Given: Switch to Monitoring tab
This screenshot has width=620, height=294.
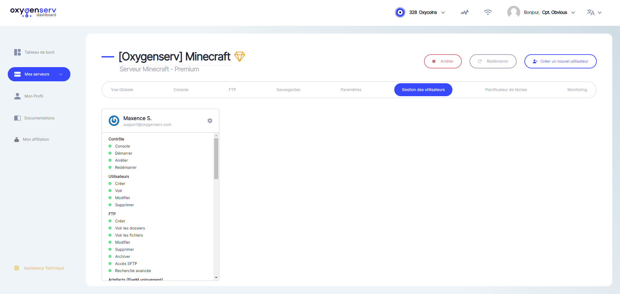Looking at the screenshot, I should point(577,90).
